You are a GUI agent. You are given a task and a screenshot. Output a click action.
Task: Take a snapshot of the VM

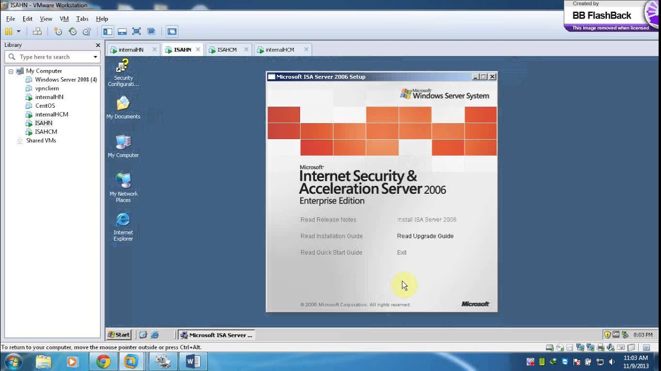pos(58,31)
